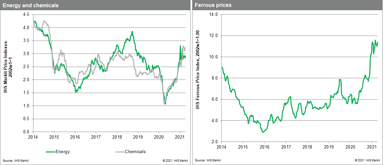Click the 1.0 label on energy chart axis
This screenshot has height=165, width=384.
pyautogui.click(x=27, y=106)
